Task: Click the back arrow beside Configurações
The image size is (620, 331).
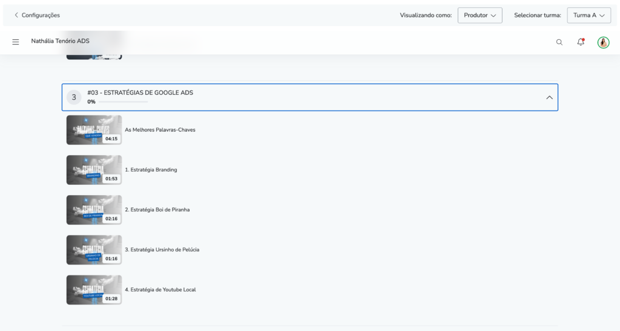Action: click(16, 15)
